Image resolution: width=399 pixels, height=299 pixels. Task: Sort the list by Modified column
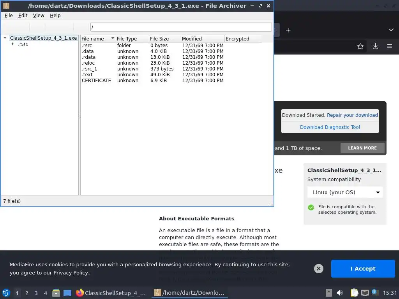pyautogui.click(x=203, y=39)
